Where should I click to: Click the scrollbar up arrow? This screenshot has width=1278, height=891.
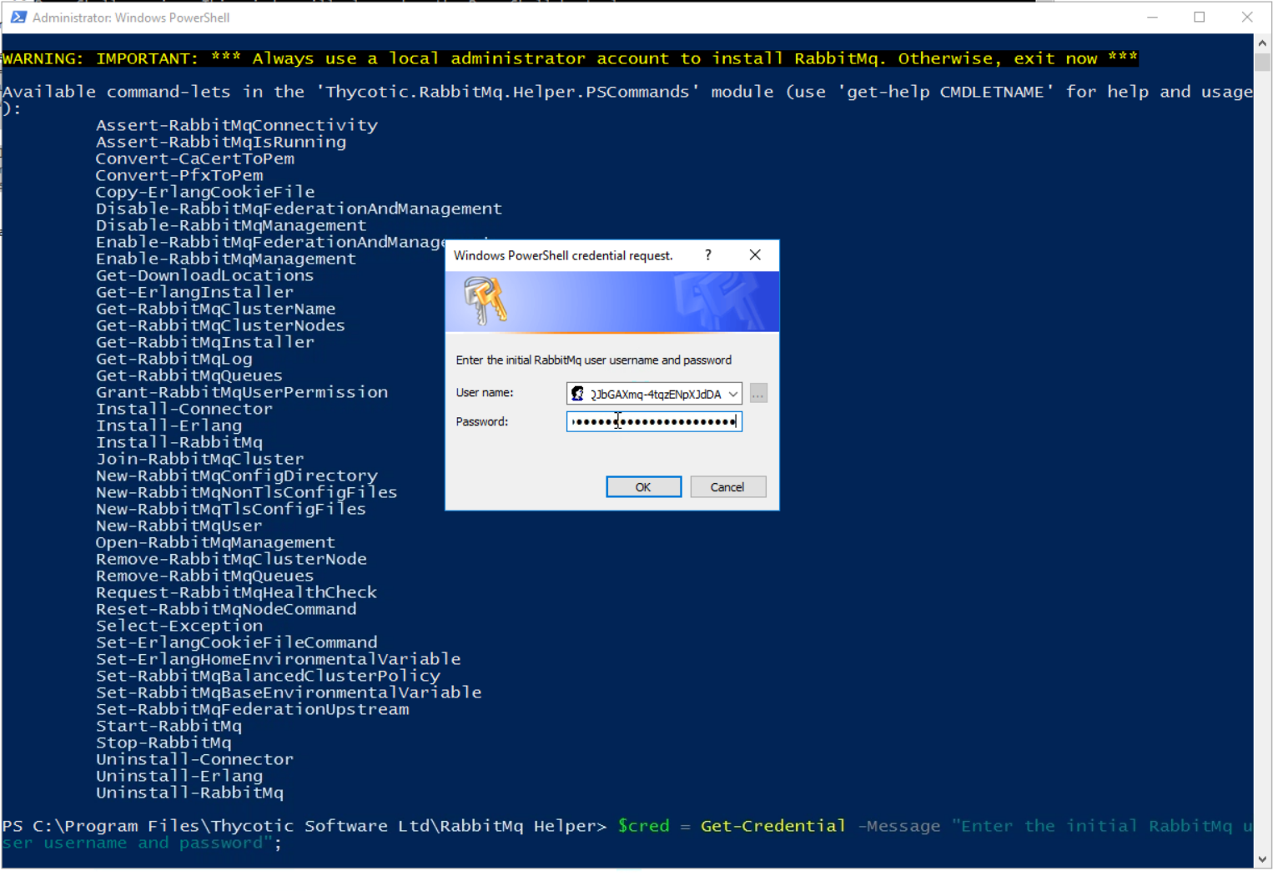coord(1261,41)
